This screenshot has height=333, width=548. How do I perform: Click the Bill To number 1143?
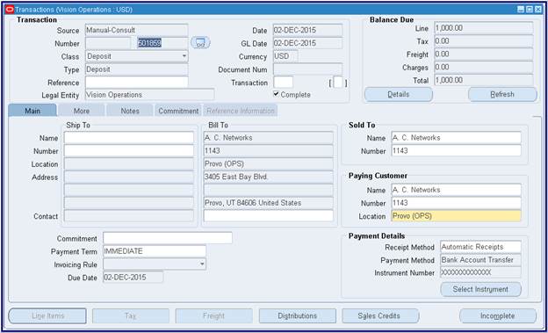268,151
